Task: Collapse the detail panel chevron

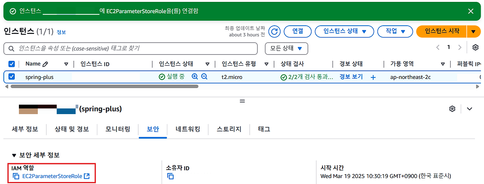Action: click(x=470, y=109)
